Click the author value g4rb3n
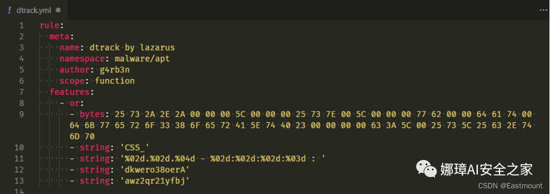This screenshot has height=194, width=551. point(115,70)
